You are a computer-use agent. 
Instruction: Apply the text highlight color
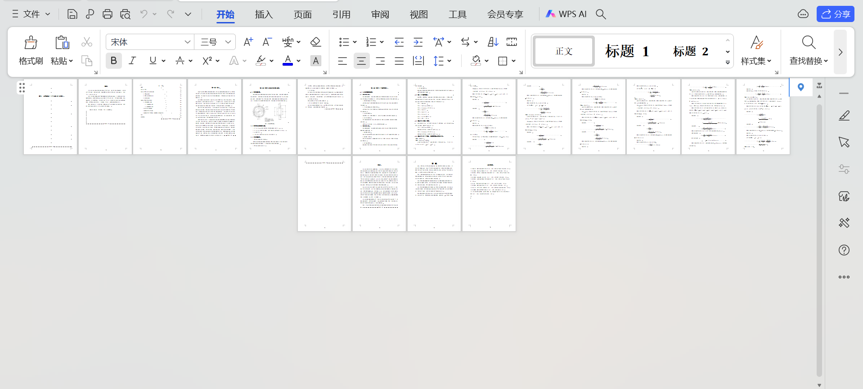[261, 61]
